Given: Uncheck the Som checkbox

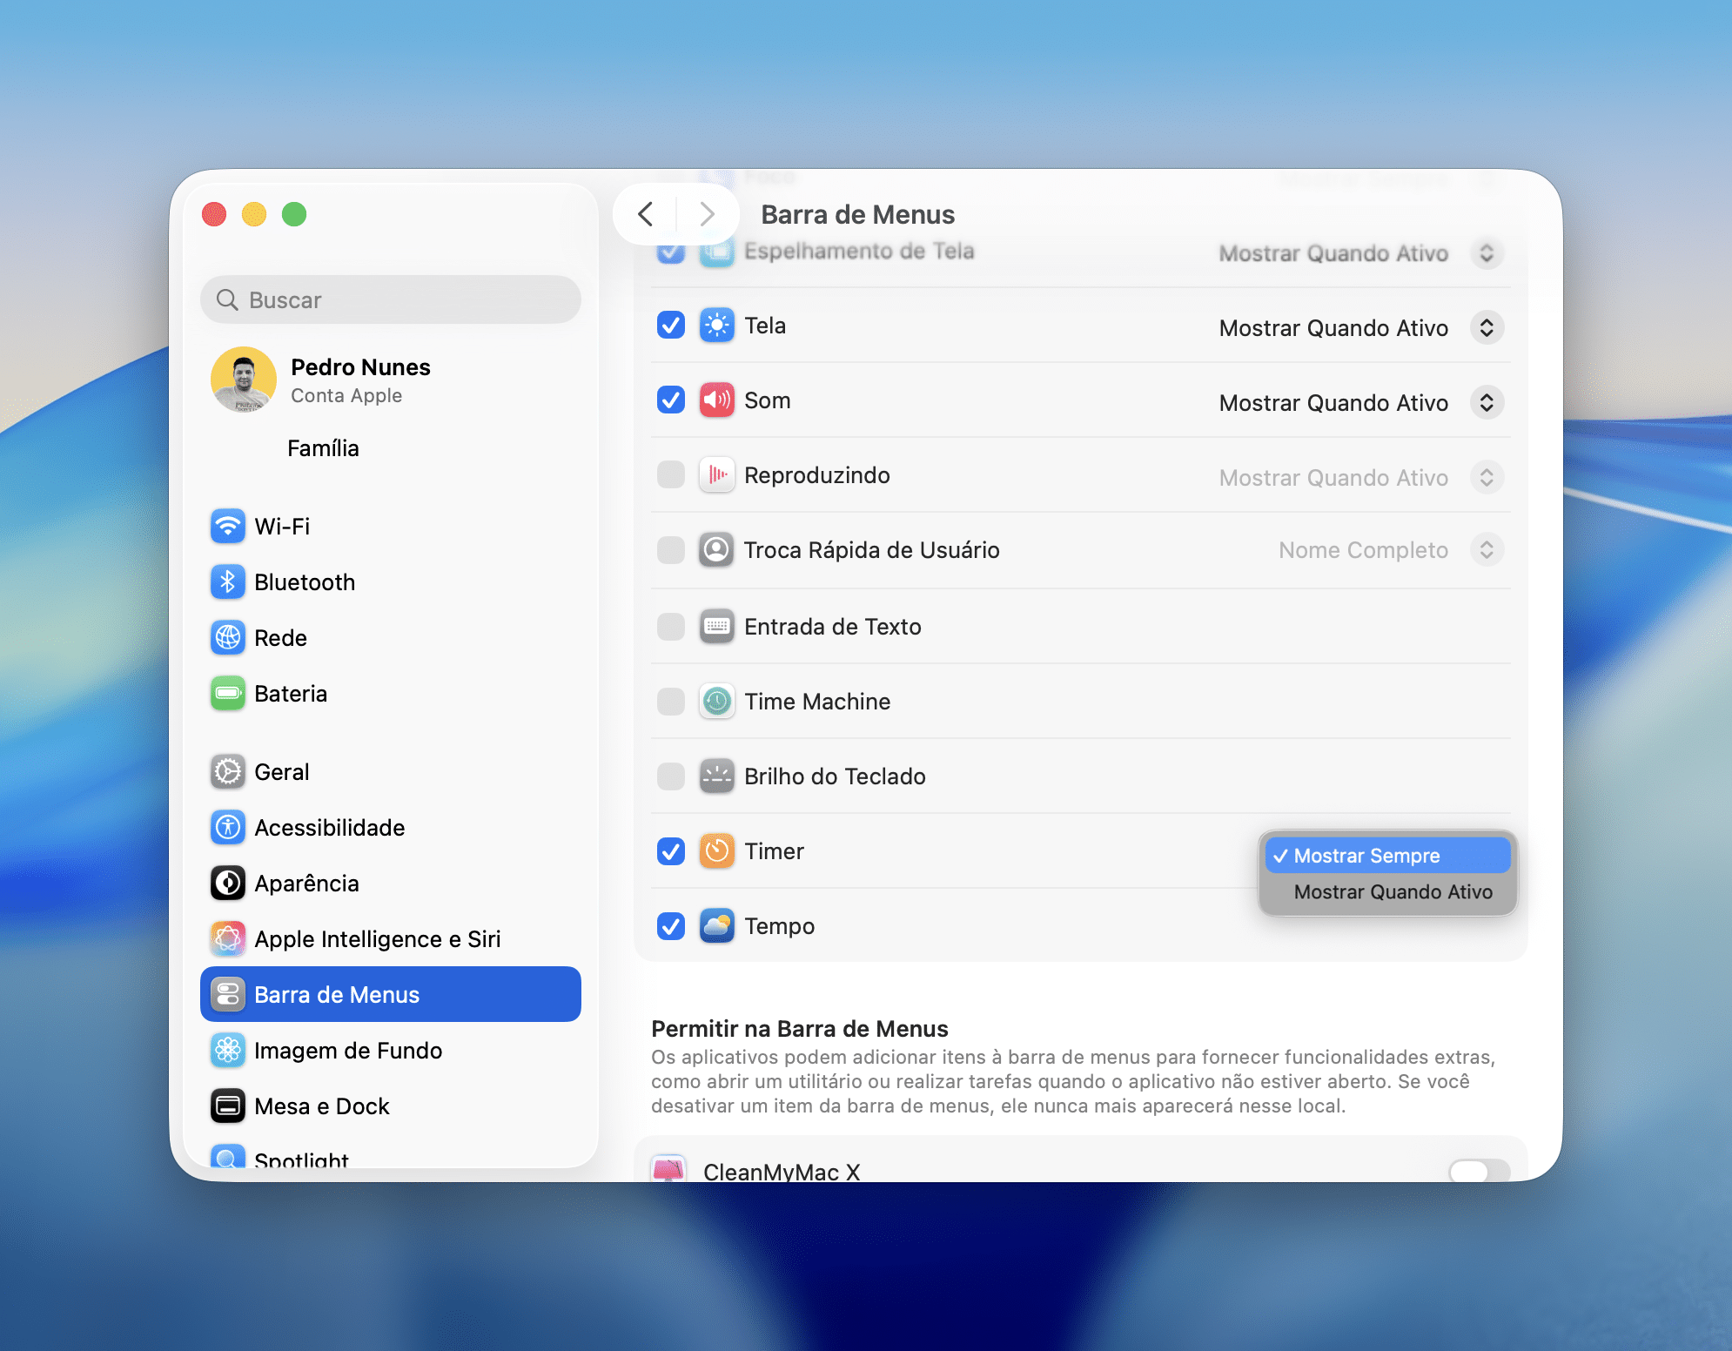Looking at the screenshot, I should pyautogui.click(x=671, y=400).
